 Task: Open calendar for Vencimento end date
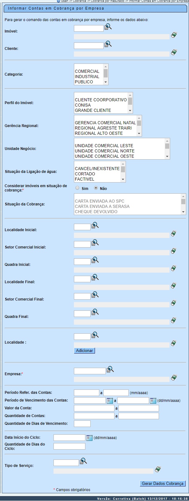tap(153, 401)
